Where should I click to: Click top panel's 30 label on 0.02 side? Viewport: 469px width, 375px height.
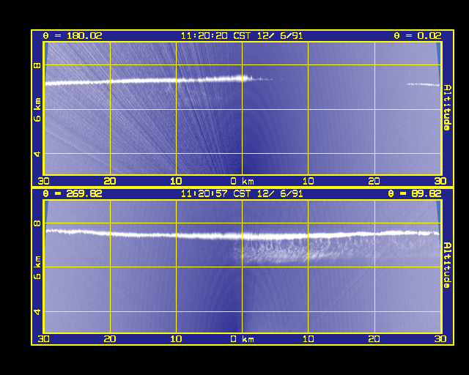pos(440,181)
